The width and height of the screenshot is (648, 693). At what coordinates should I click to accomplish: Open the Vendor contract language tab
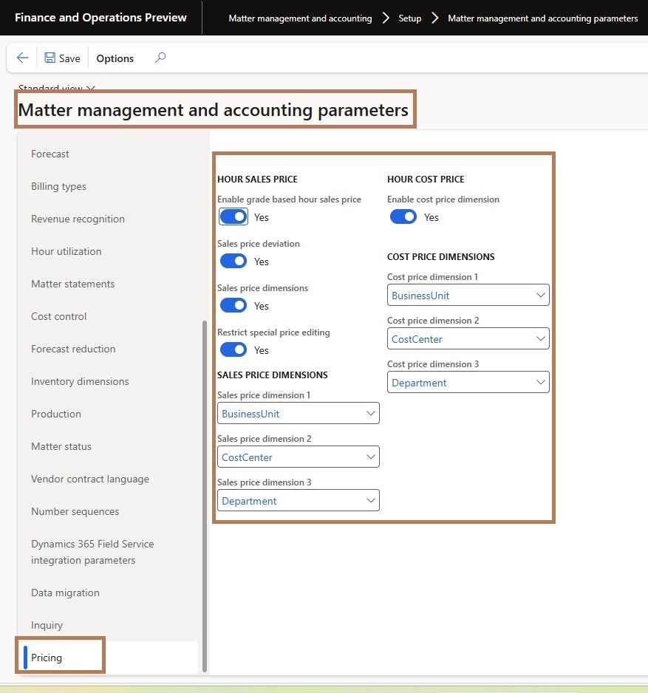pyautogui.click(x=90, y=479)
